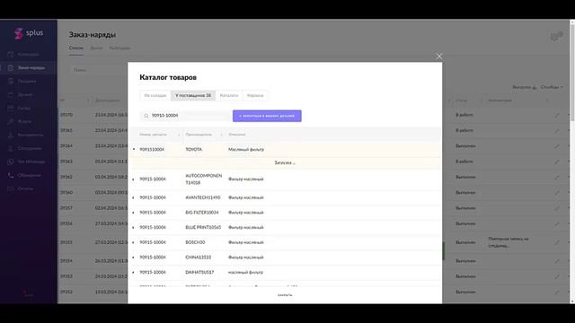Open the Чат WhatsApp icon in sidebar
The image size is (575, 323).
point(10,161)
